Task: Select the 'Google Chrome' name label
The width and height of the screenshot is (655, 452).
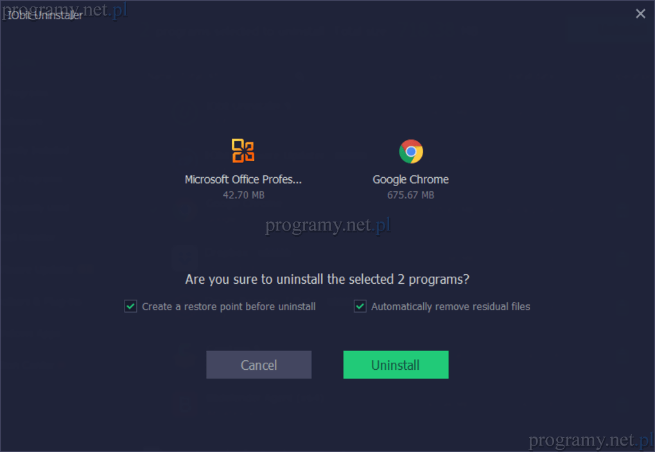Action: (x=410, y=180)
